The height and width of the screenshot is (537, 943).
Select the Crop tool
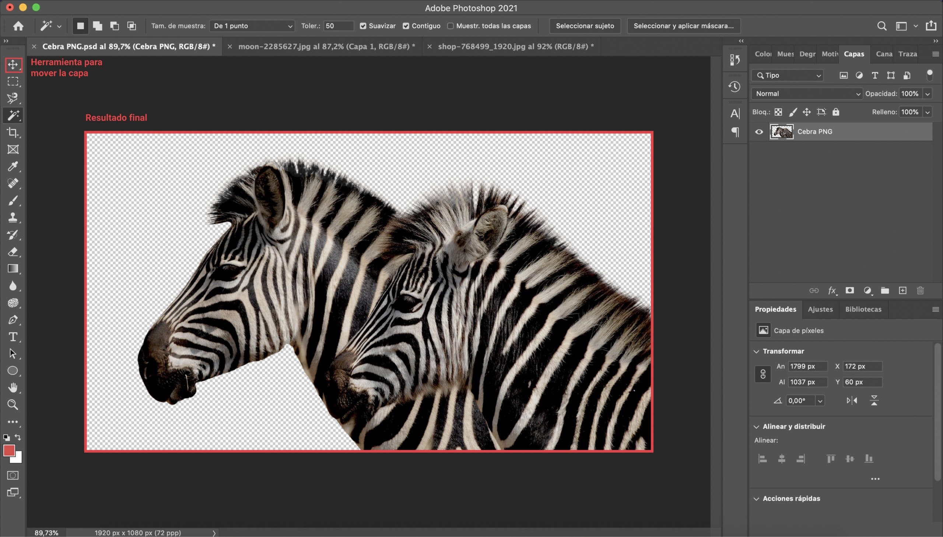(x=13, y=132)
